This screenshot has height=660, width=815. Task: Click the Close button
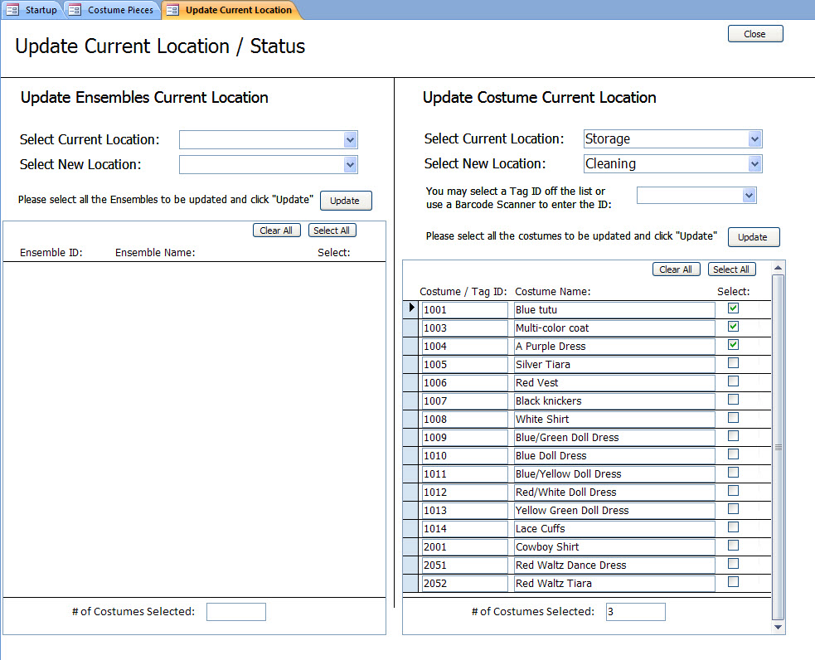(754, 34)
